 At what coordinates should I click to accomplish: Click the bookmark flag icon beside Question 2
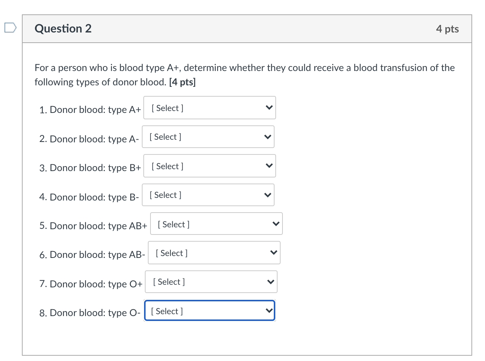coord(10,27)
